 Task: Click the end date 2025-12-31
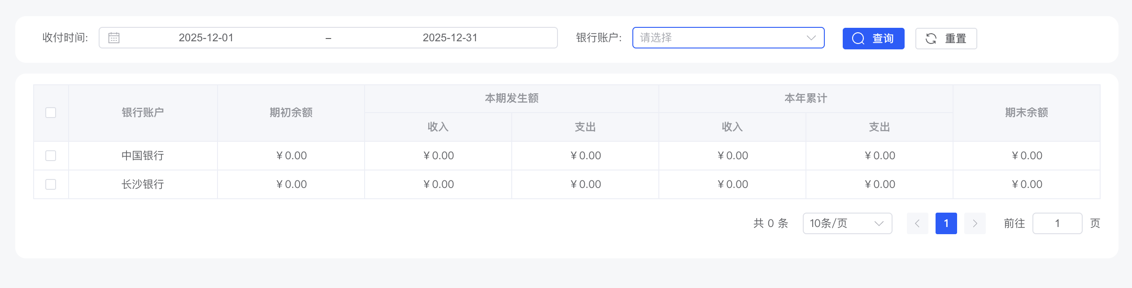(450, 38)
